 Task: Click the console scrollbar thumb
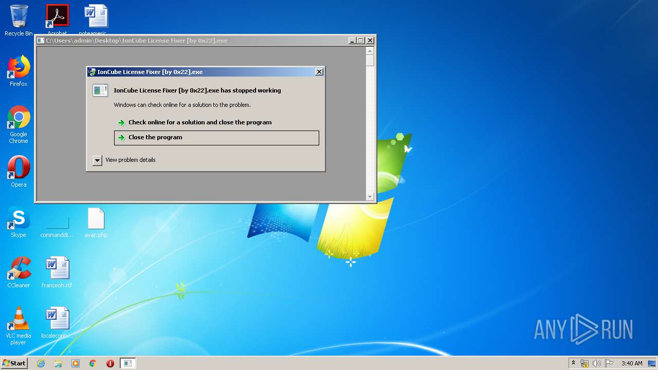(370, 60)
